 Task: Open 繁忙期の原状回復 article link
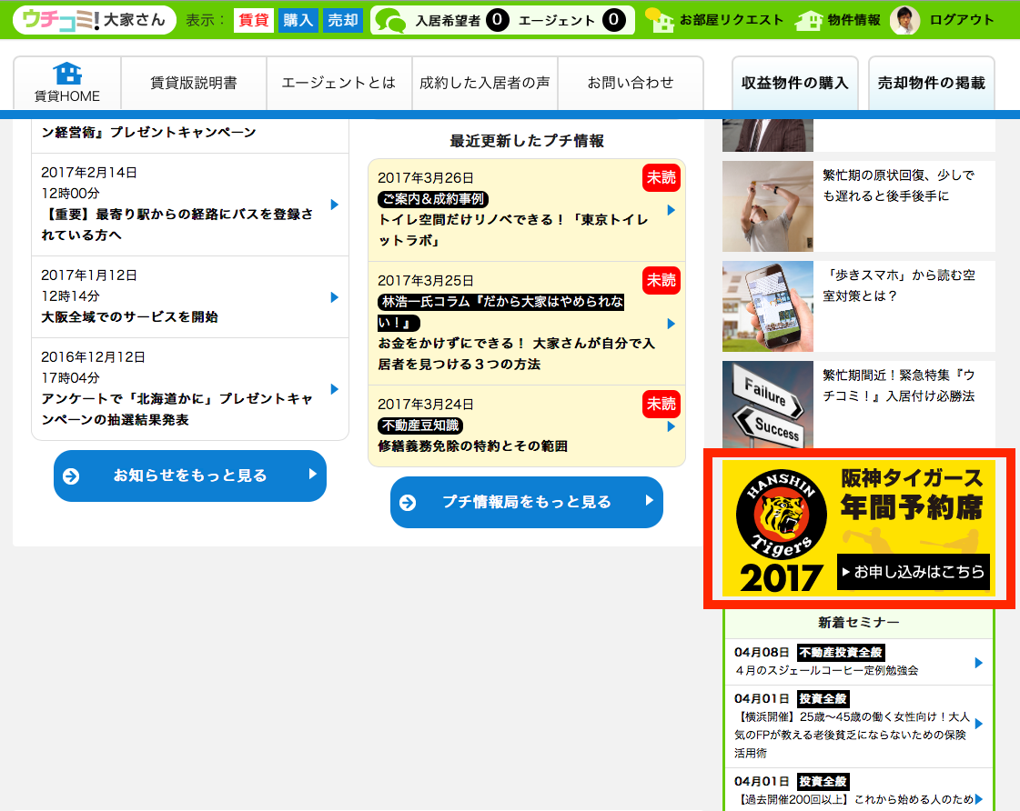(x=898, y=185)
